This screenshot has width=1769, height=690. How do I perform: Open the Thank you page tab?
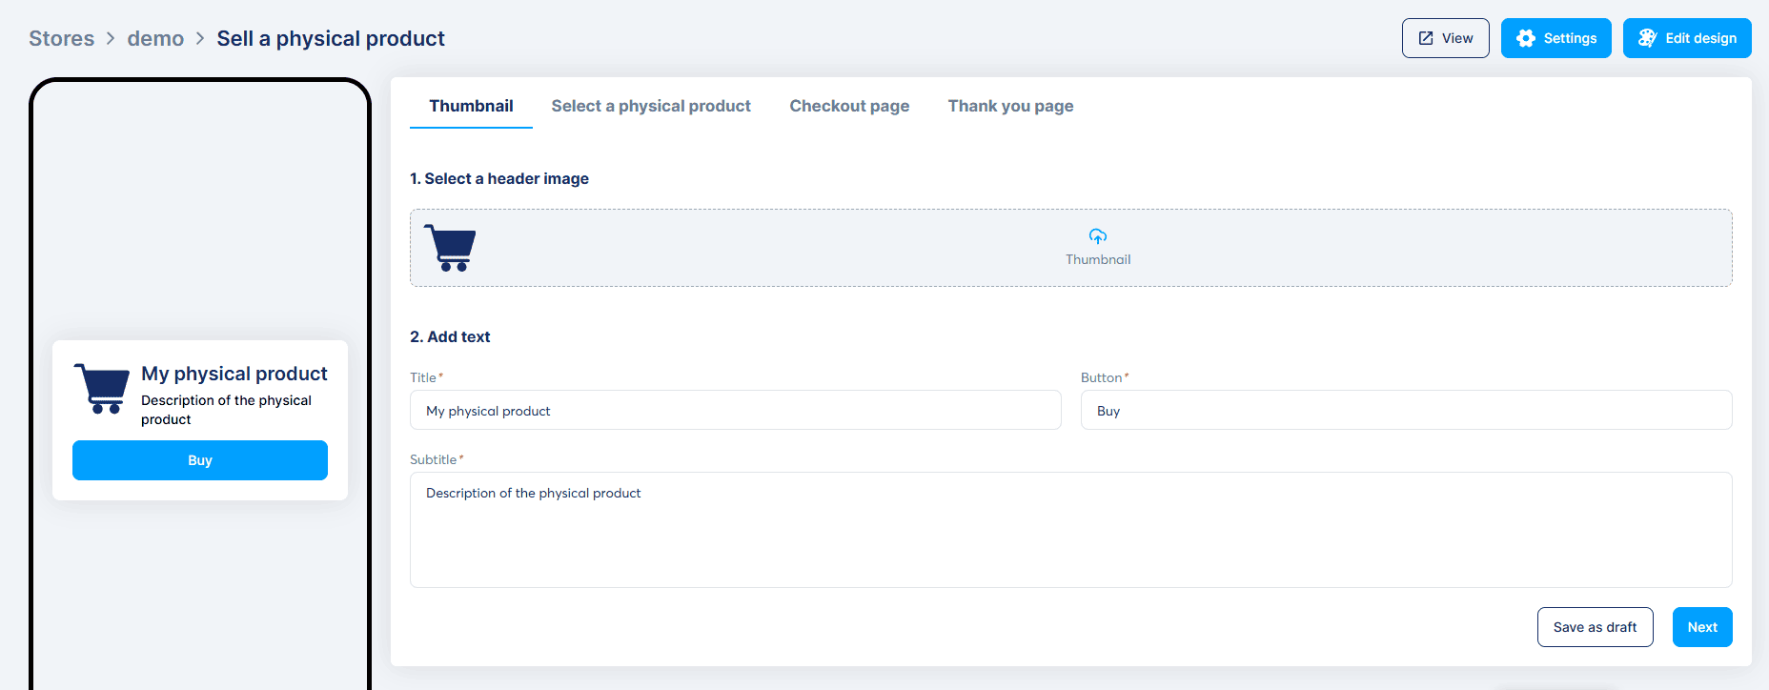[1010, 106]
